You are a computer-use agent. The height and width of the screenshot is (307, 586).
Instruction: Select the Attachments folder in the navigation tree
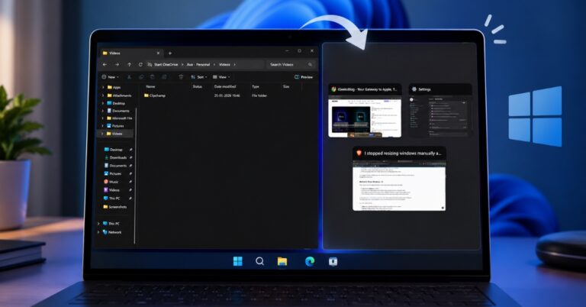tap(119, 95)
